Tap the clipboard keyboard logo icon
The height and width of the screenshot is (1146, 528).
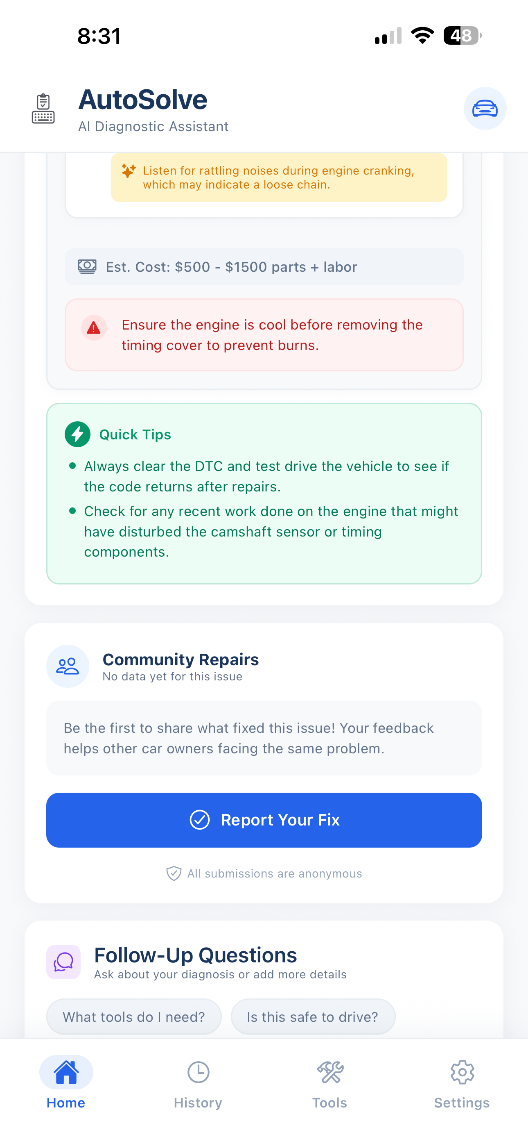tap(43, 109)
